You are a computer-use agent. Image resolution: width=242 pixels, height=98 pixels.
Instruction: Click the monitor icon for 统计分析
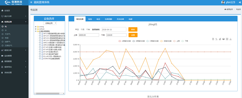coord(2,16)
